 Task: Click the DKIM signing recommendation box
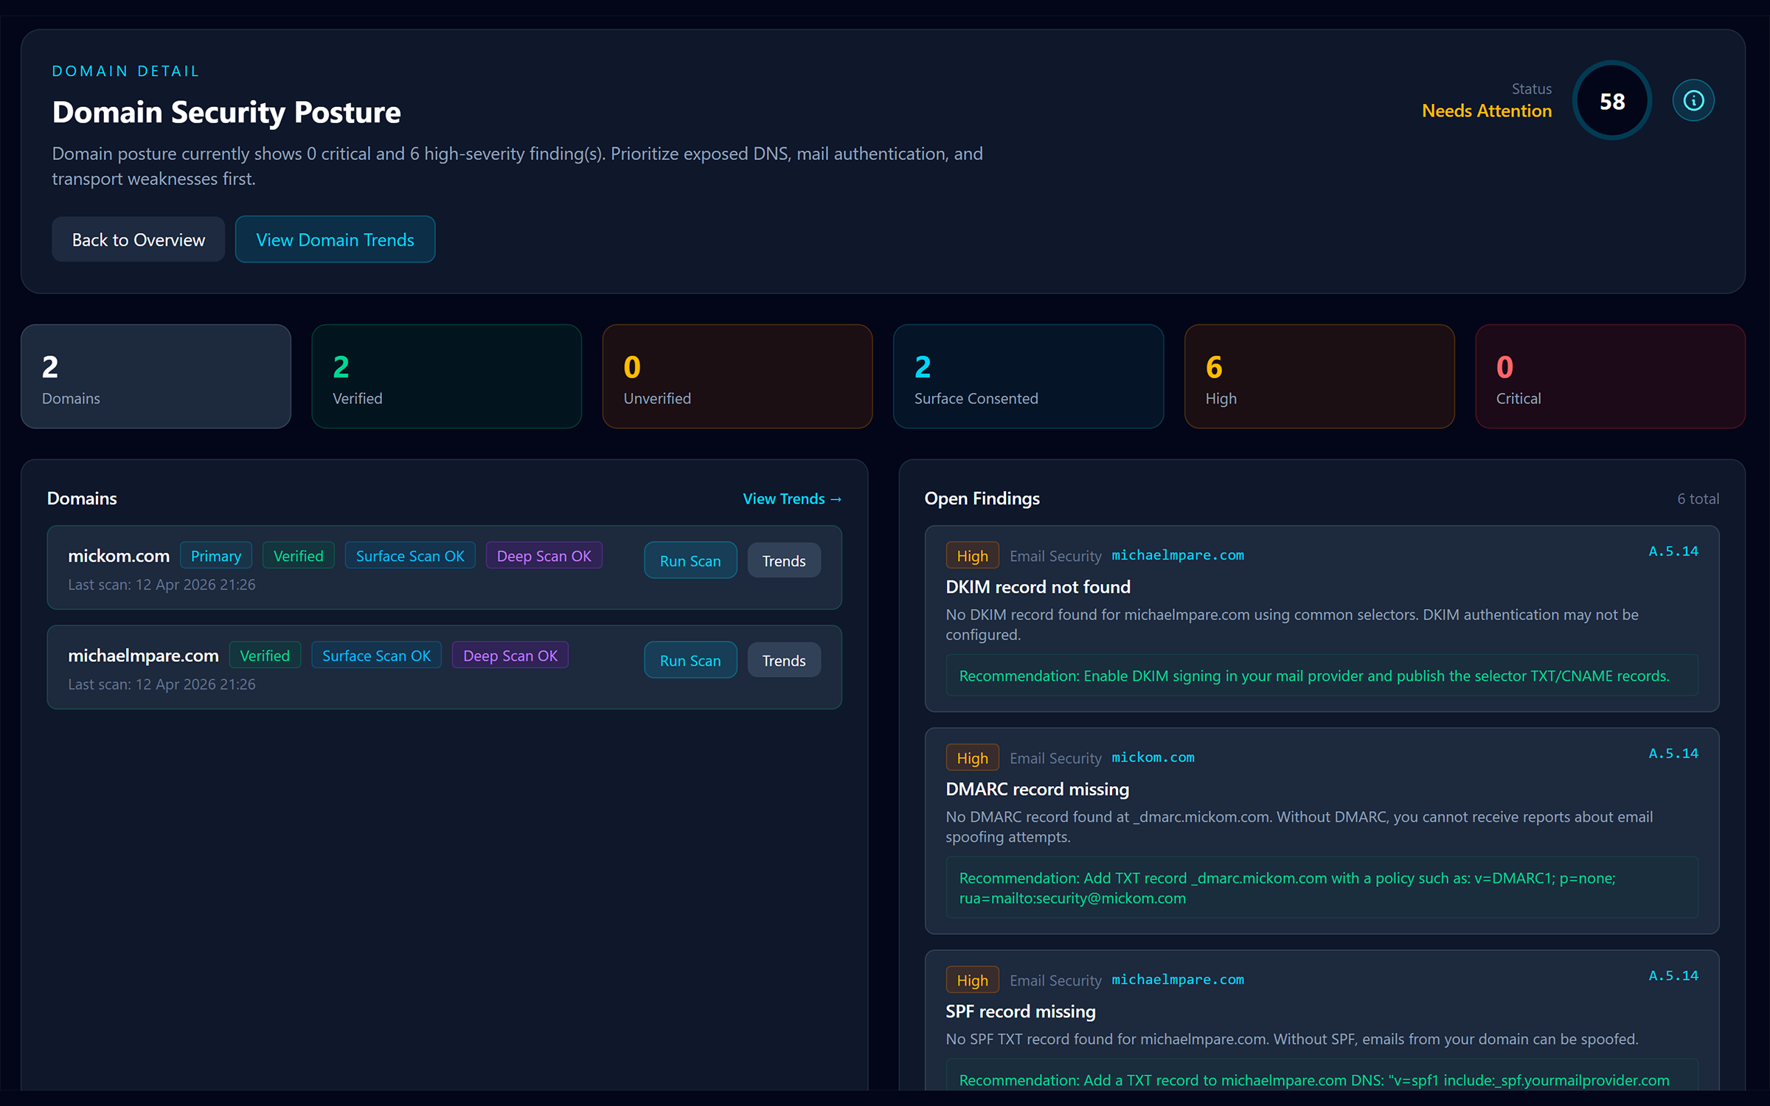click(x=1322, y=675)
